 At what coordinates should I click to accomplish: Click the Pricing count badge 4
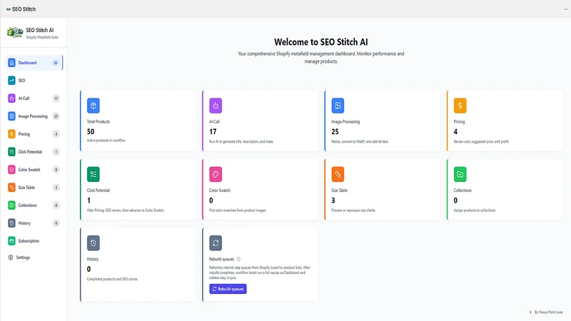pos(56,134)
